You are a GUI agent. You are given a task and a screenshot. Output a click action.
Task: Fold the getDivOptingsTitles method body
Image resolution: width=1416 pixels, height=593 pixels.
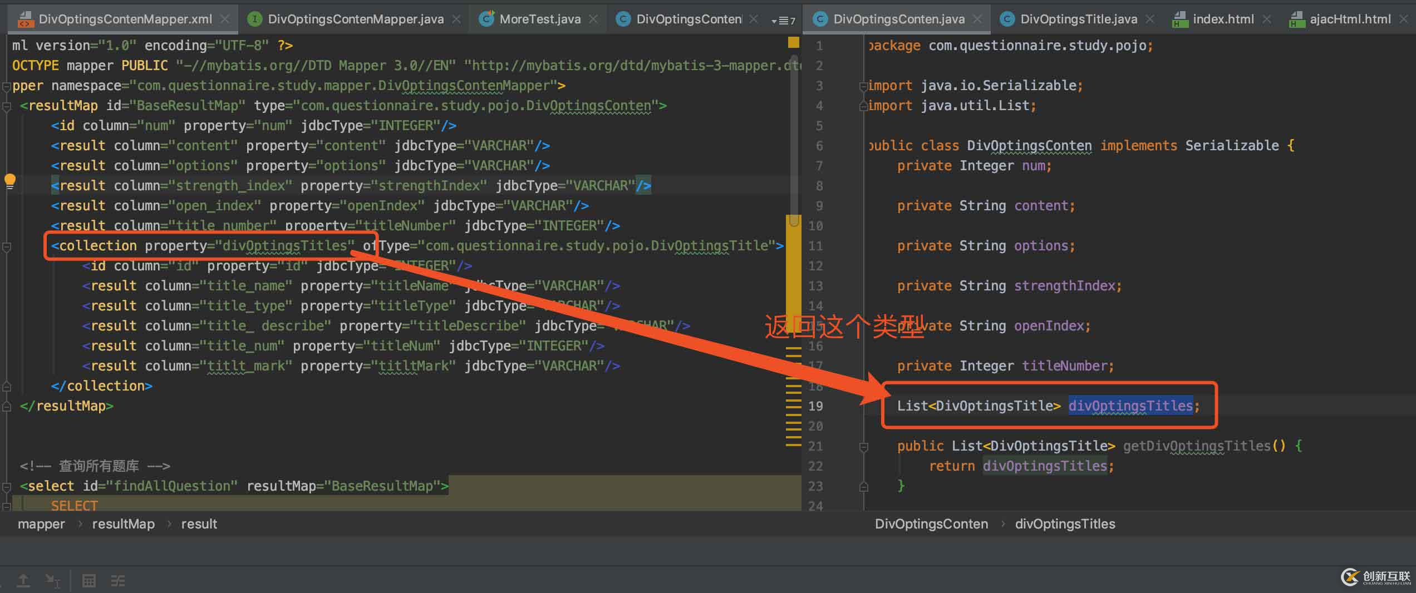863,446
